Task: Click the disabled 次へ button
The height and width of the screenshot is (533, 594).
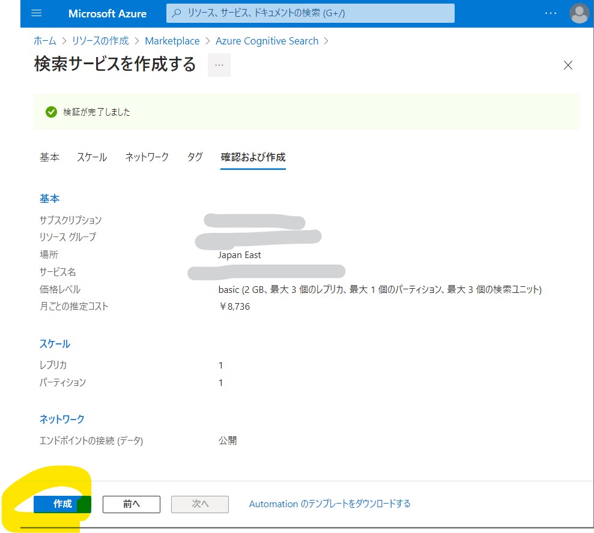Action: click(200, 504)
